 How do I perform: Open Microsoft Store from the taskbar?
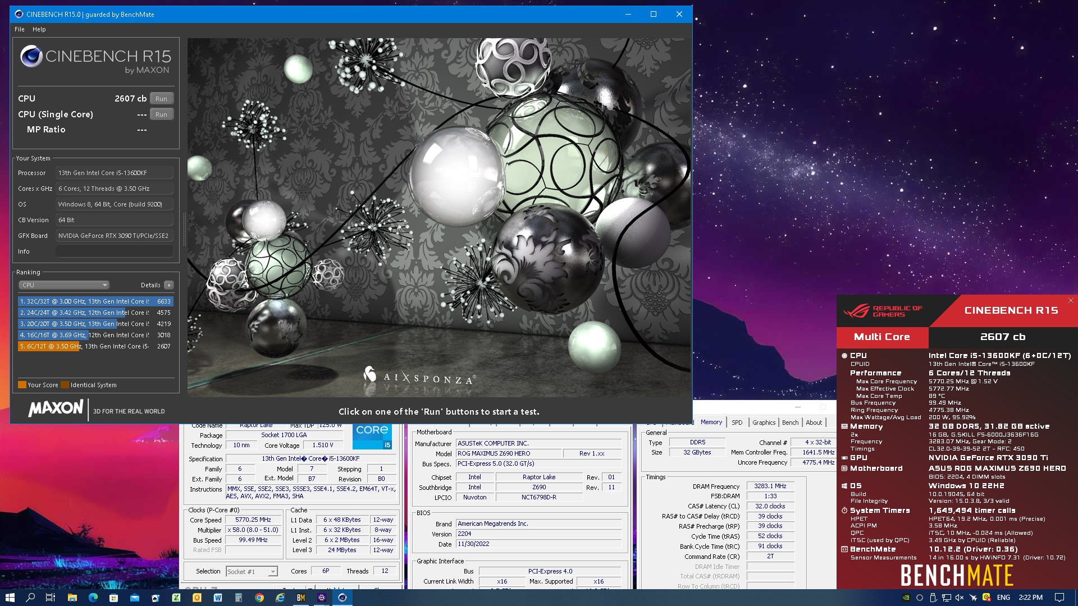click(113, 598)
